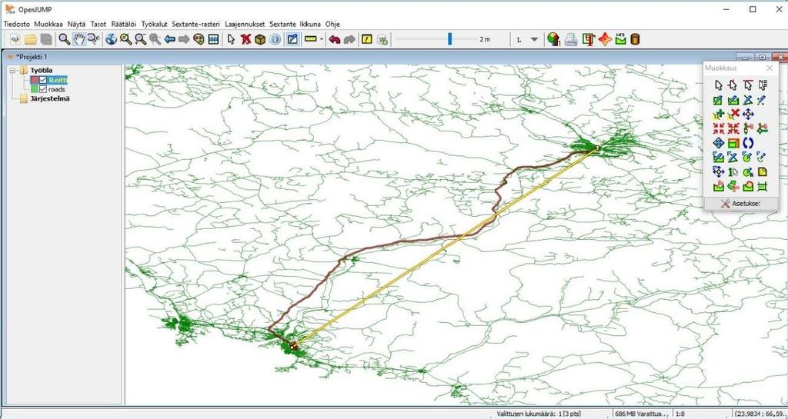This screenshot has width=788, height=419.
Task: Open the Sextante-rasteri menu
Action: [x=196, y=24]
